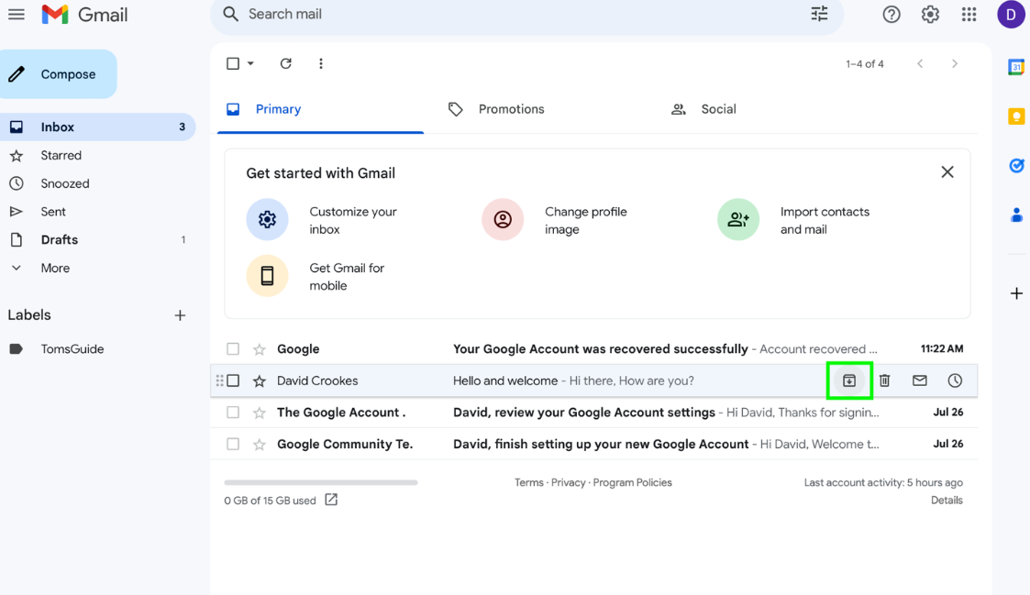Show search options filter icon
Screen dimensions: 1030x595
point(819,14)
